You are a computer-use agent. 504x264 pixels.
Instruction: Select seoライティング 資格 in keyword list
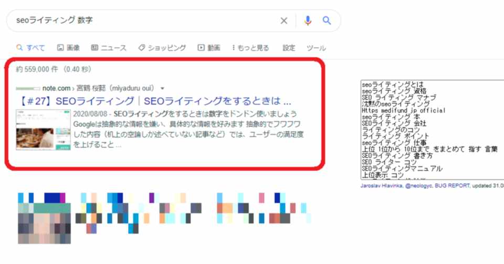(x=394, y=91)
